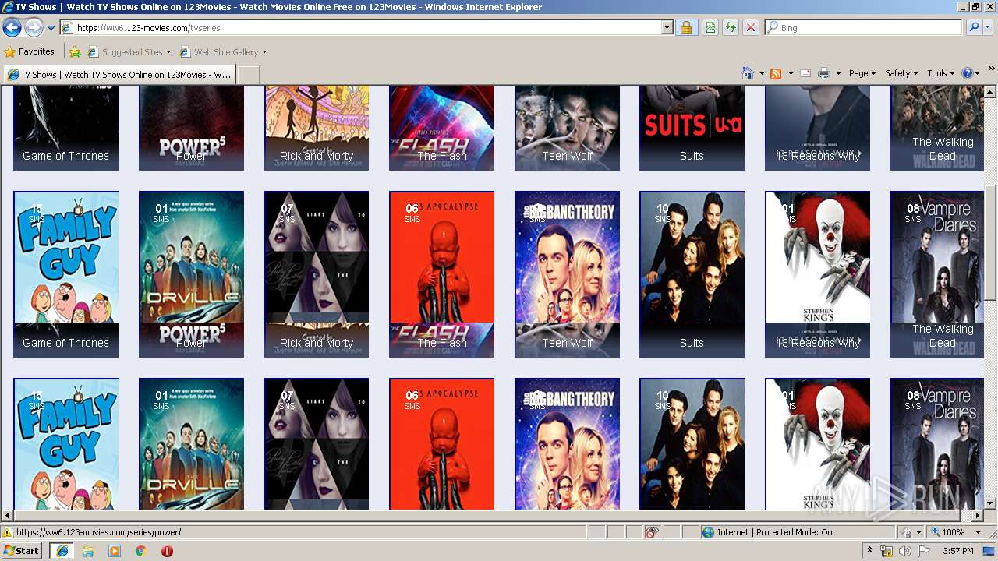The image size is (998, 561).
Task: Click the magnifier Search button
Action: point(974,28)
